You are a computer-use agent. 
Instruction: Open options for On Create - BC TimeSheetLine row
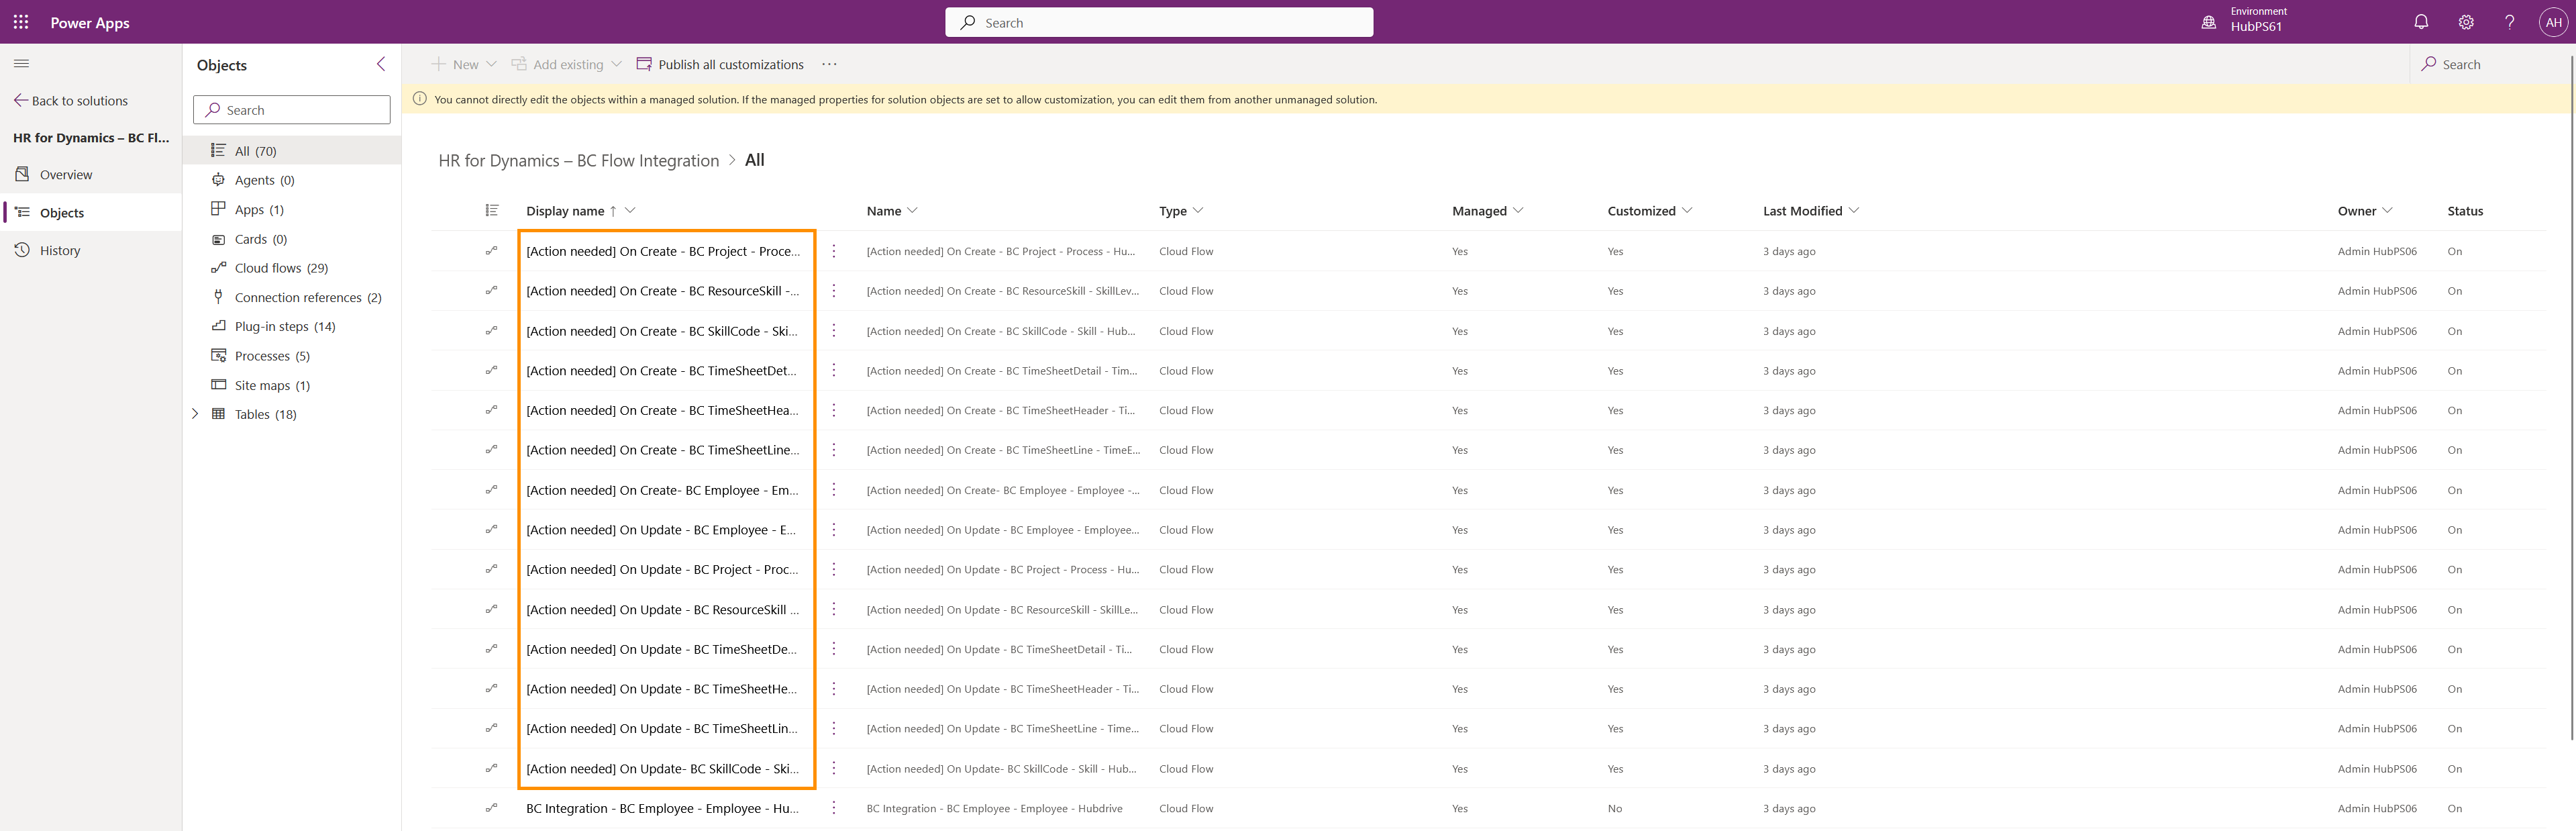coord(834,450)
